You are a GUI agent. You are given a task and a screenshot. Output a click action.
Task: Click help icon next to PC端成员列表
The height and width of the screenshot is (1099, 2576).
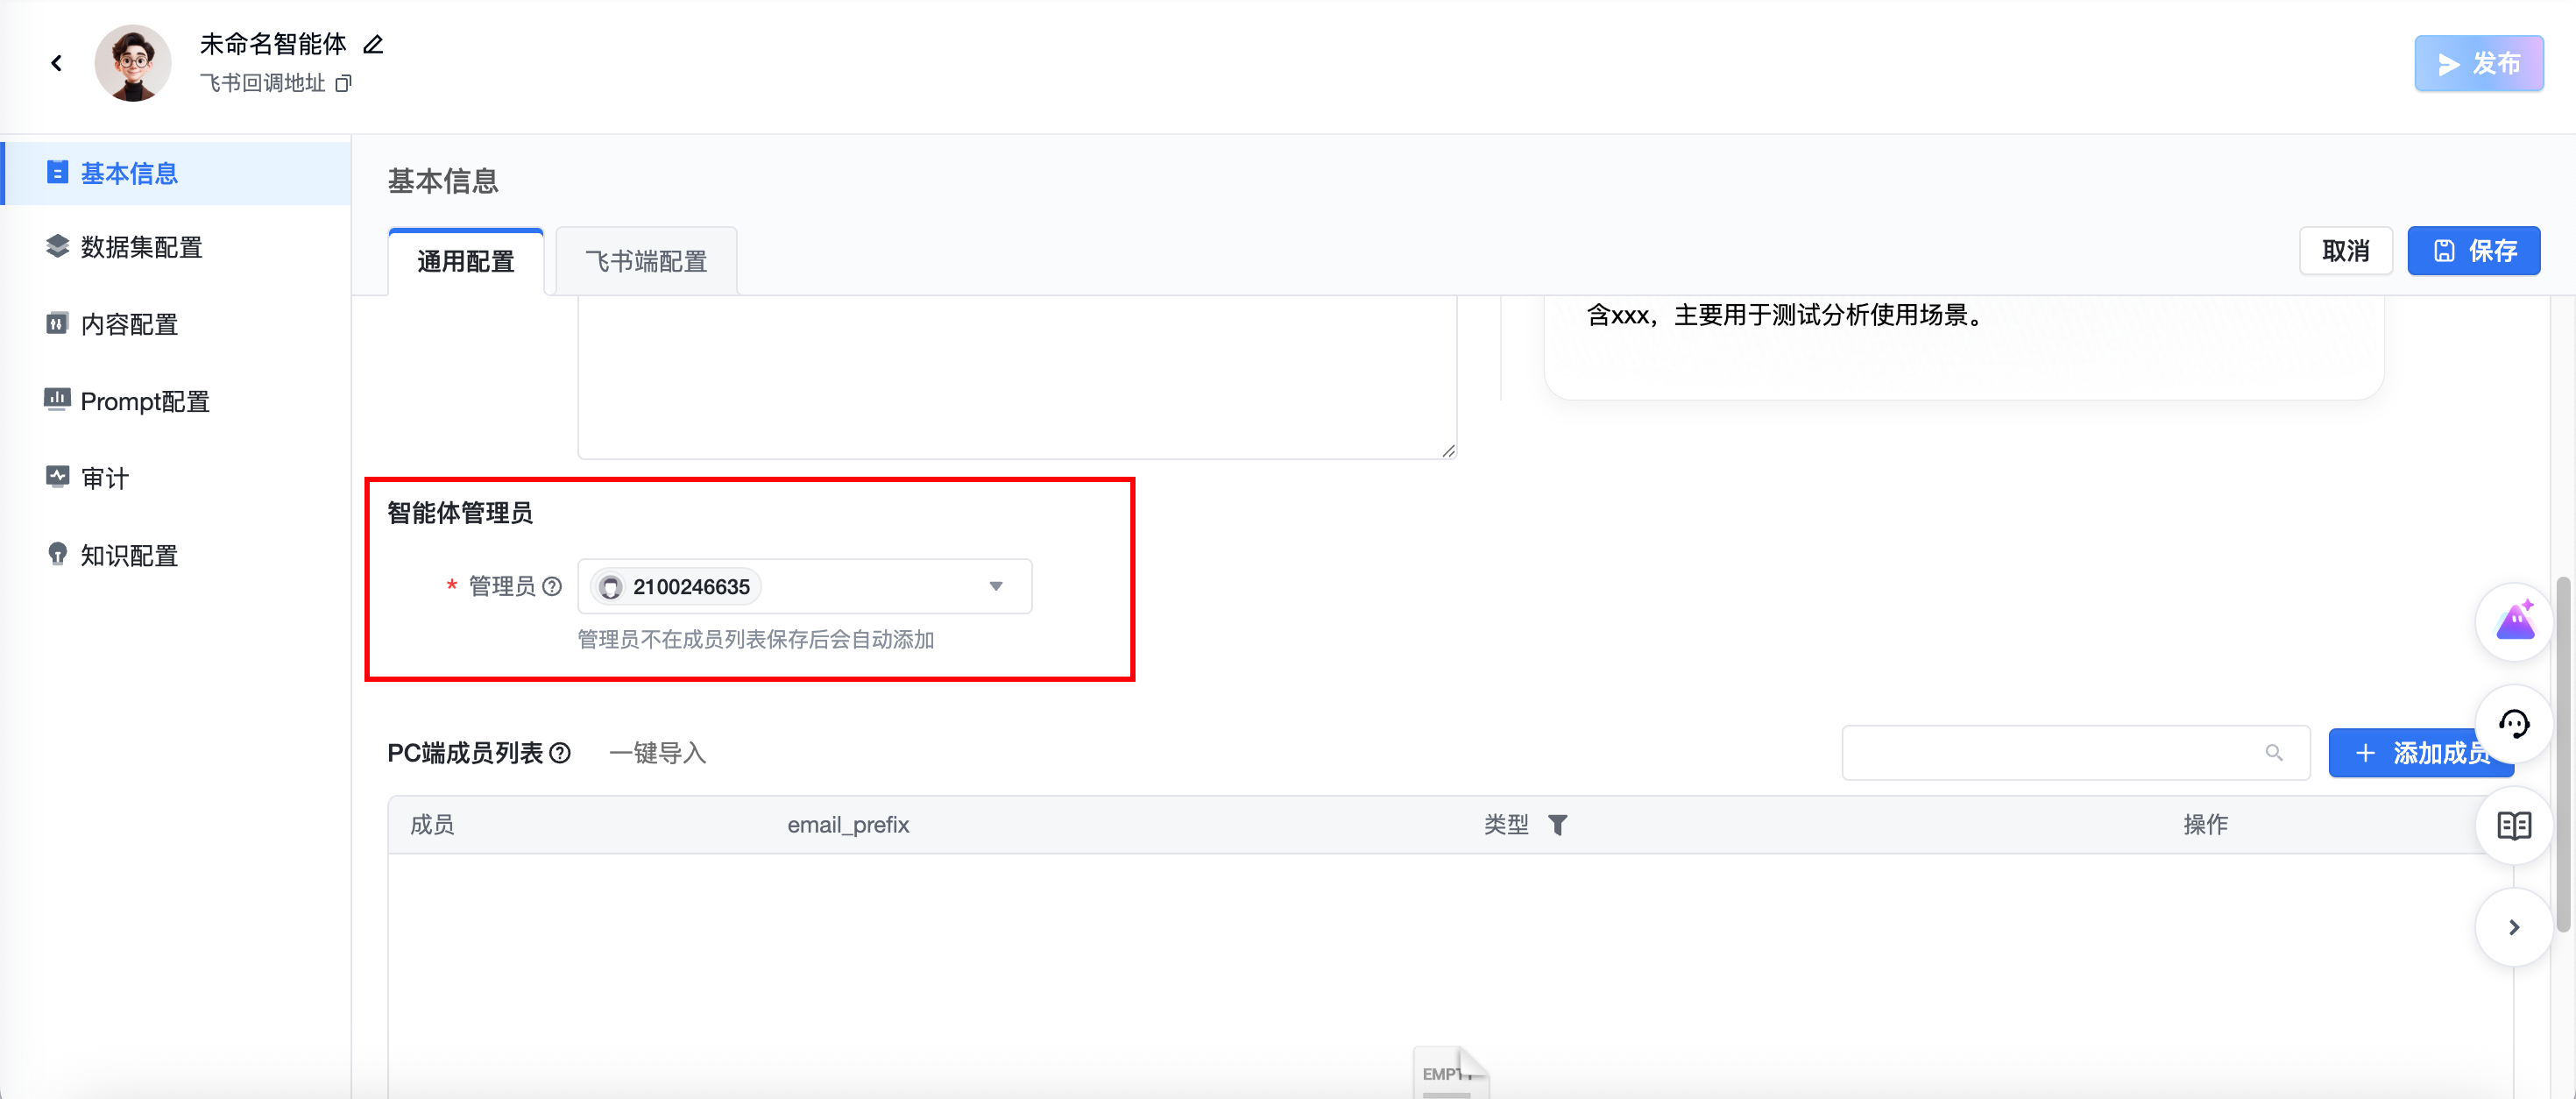[561, 753]
